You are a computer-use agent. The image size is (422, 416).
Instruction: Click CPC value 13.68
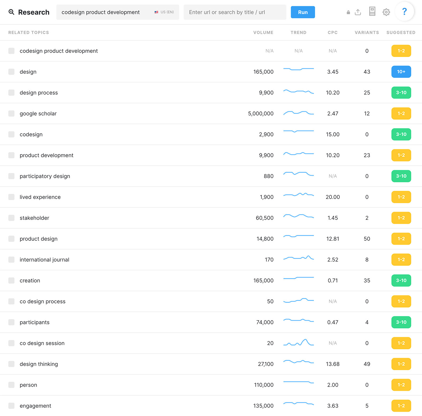click(x=333, y=364)
